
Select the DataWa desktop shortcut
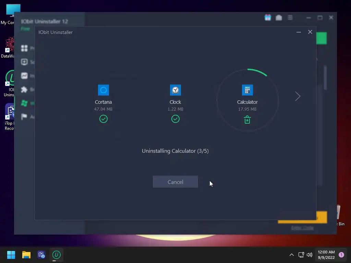7,47
